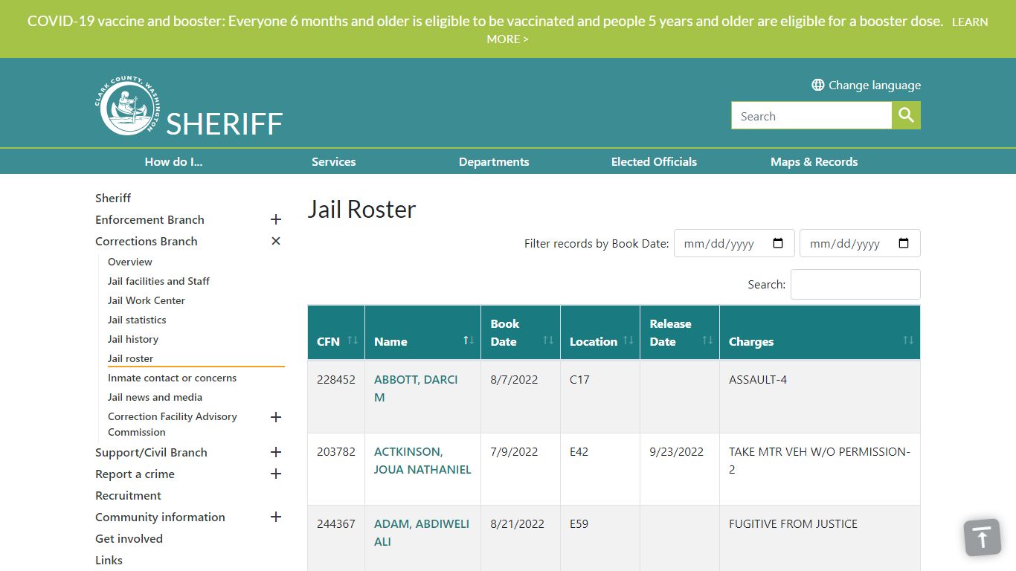Viewport: 1016px width, 571px height.
Task: Expand Correction Facility Advisory Commission submenu
Action: tap(276, 417)
